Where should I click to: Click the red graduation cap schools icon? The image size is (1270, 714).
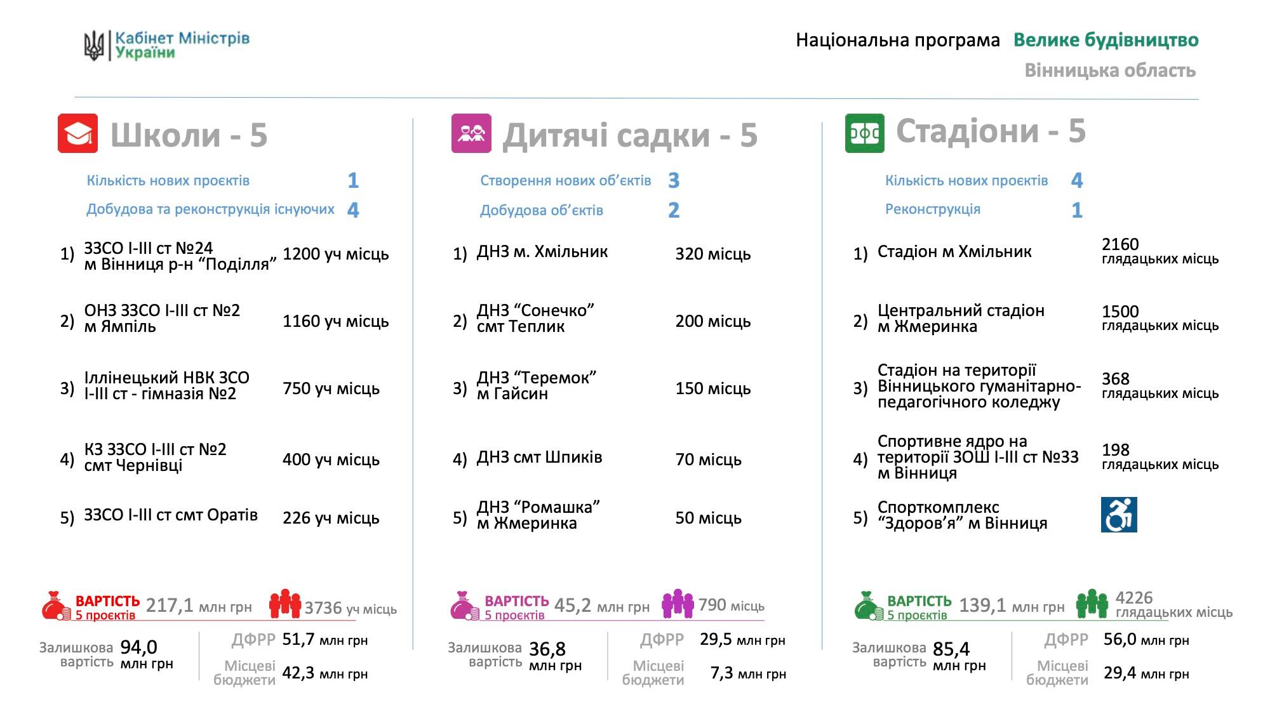tap(77, 133)
